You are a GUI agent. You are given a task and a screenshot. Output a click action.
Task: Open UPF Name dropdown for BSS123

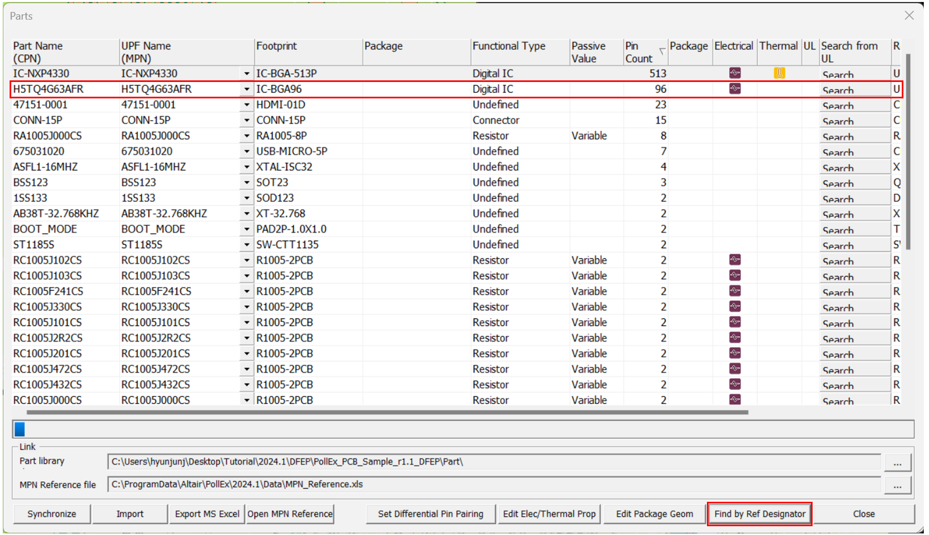246,183
